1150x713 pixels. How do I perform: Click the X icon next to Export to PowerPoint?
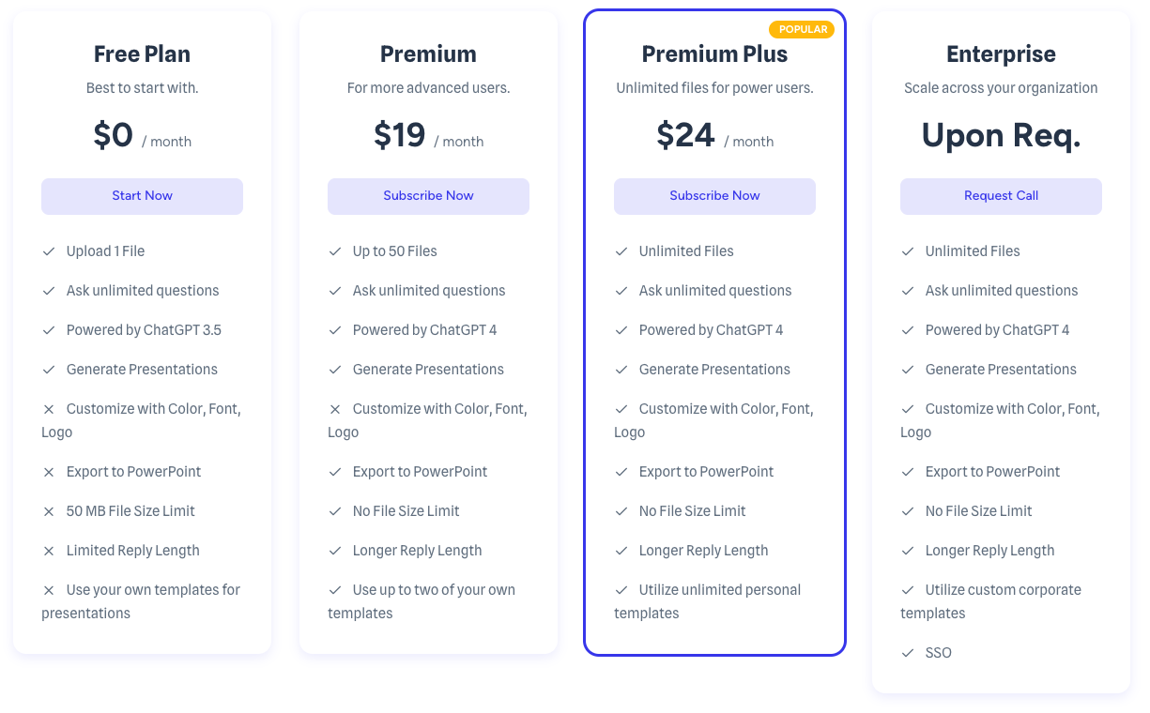(49, 472)
